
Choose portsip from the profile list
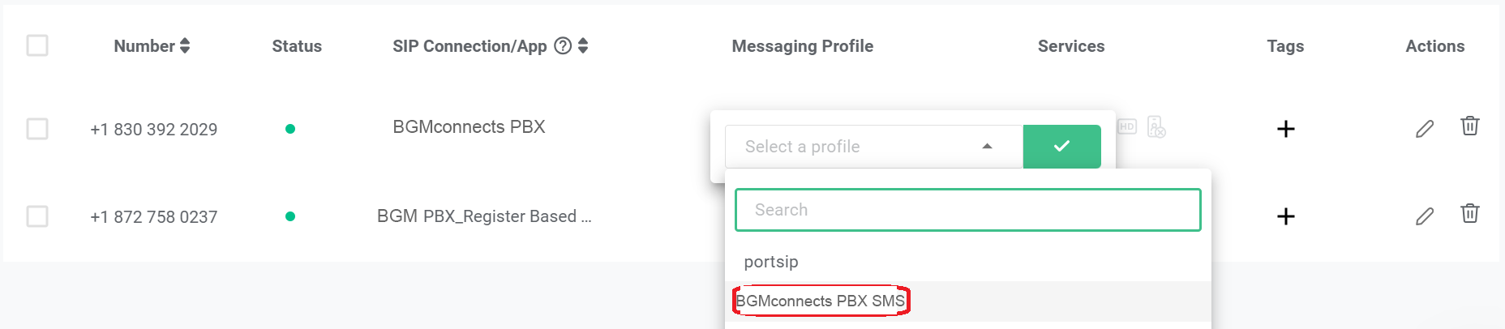click(771, 262)
